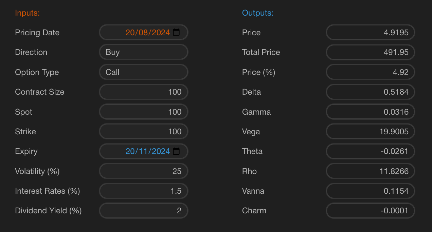Click the Charm output field
The image size is (432, 232).
click(370, 211)
